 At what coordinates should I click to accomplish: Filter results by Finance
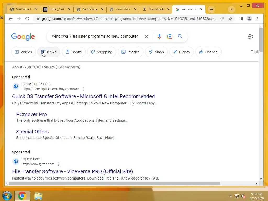point(208,52)
